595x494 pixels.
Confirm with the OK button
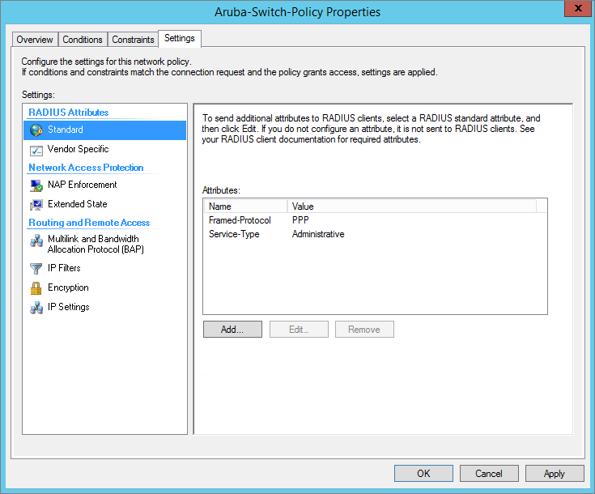423,473
